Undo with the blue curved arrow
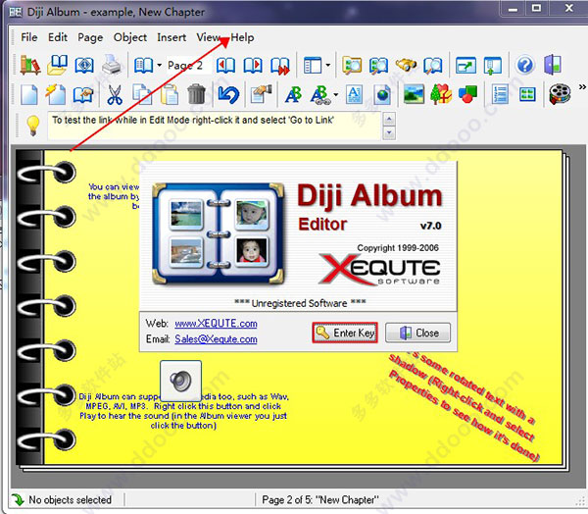Image resolution: width=588 pixels, height=514 pixels. tap(228, 94)
